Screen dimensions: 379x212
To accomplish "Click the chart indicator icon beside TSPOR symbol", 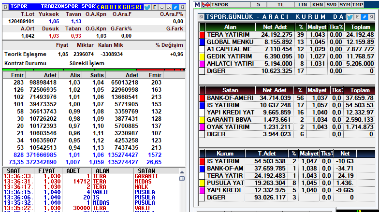I will click(206, 5).
